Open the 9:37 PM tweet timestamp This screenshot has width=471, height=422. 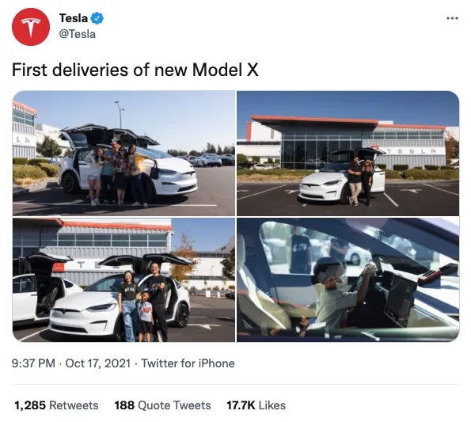tap(33, 363)
